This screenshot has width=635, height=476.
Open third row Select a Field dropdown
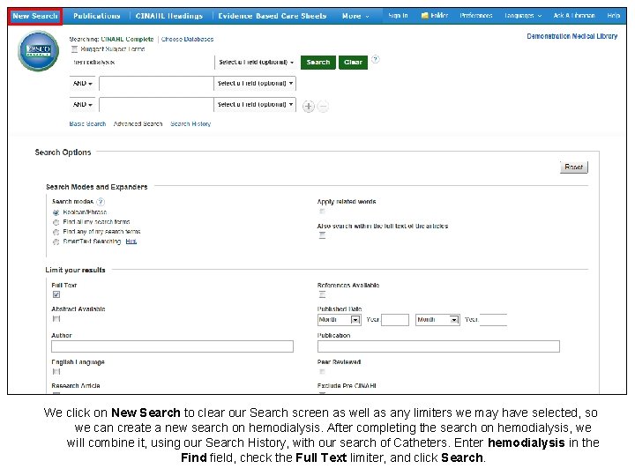tap(255, 104)
